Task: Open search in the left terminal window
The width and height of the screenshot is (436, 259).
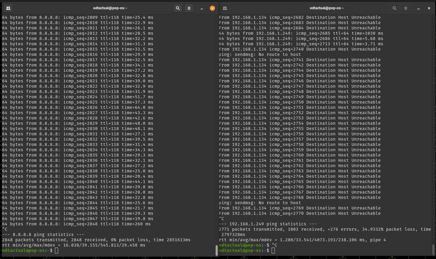Action: click(178, 8)
